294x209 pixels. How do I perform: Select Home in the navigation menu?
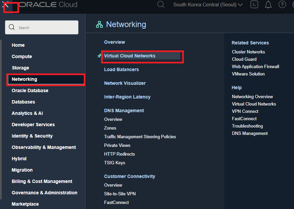point(18,45)
